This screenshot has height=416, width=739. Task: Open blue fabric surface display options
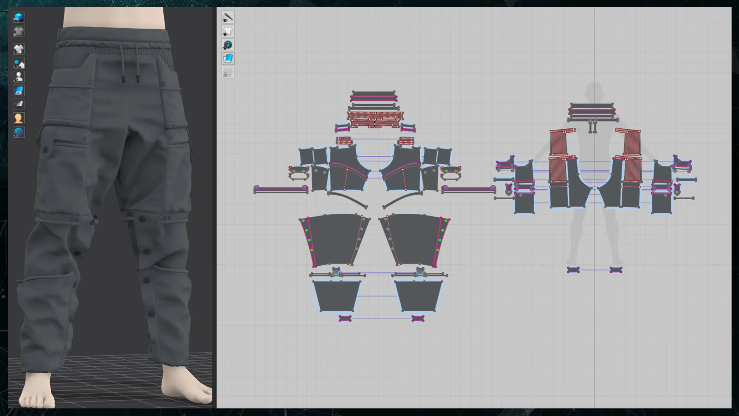(x=19, y=91)
